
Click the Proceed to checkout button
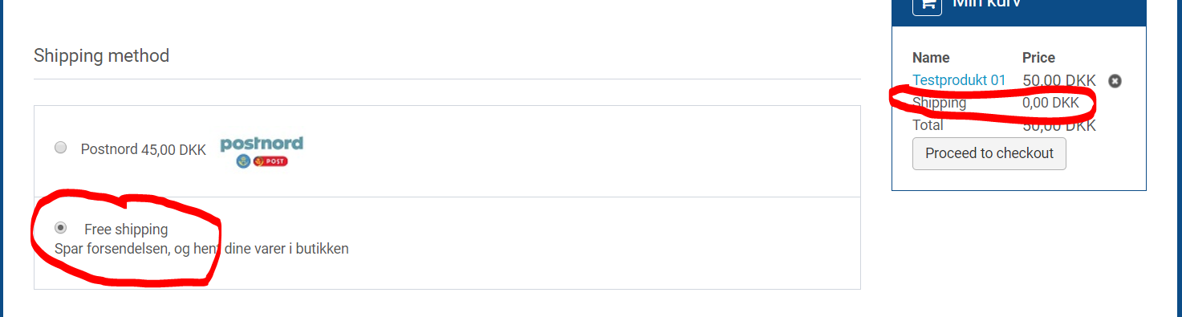pos(989,153)
